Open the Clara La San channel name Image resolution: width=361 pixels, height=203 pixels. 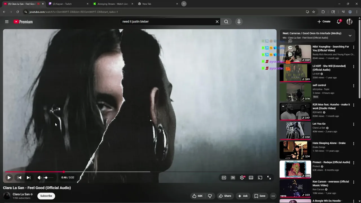(21, 194)
